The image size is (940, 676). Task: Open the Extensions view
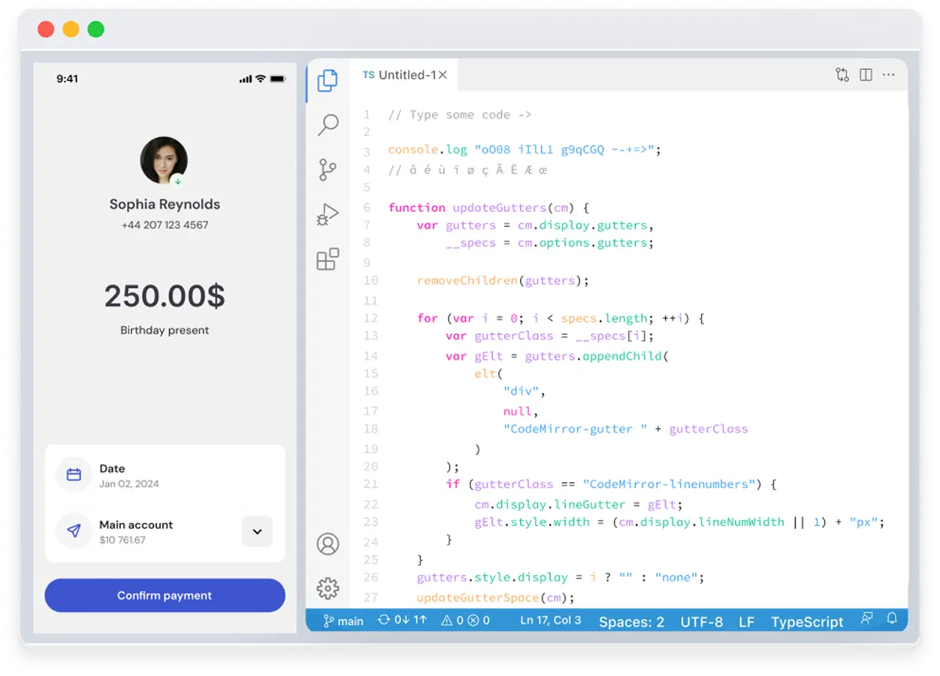pos(327,258)
